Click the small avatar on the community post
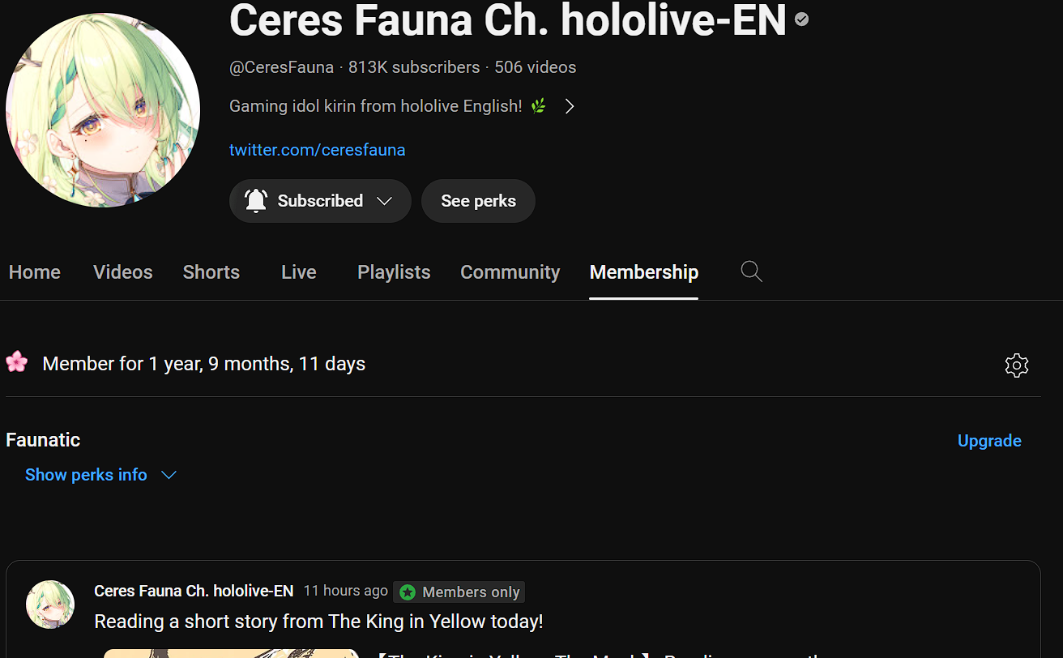 [50, 605]
